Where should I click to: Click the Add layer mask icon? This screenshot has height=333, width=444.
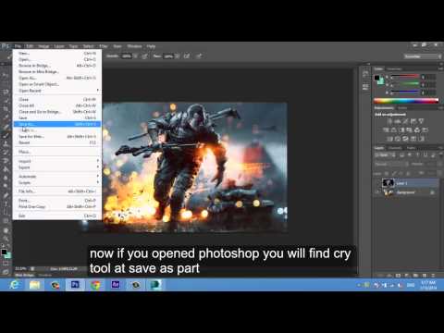(399, 275)
